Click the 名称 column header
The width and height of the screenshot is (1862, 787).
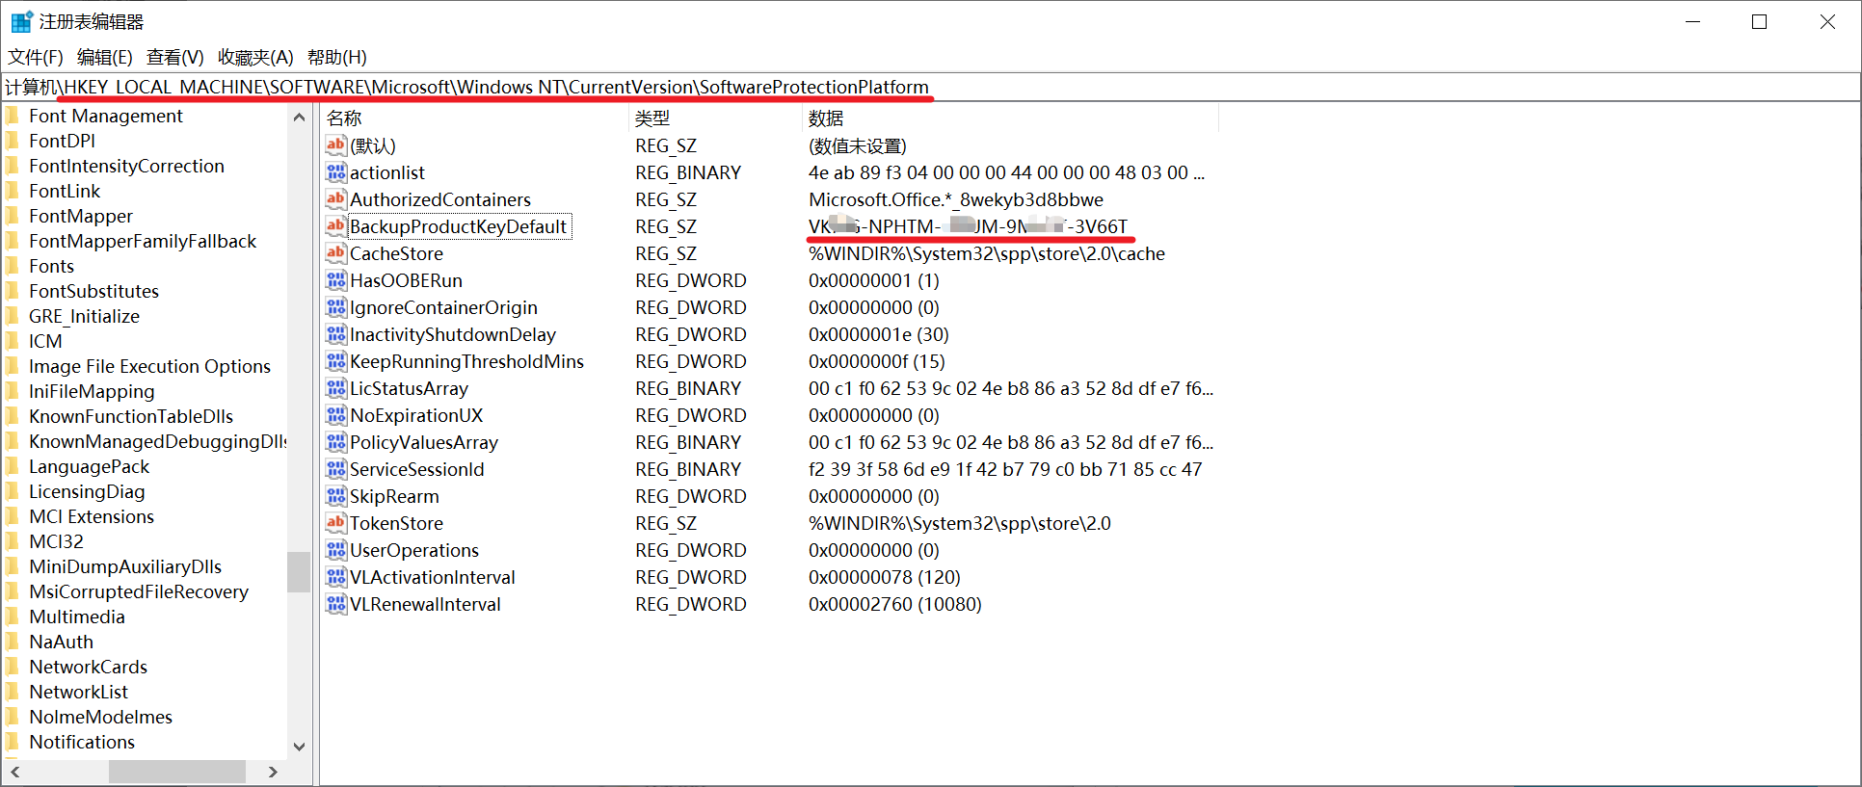[344, 118]
